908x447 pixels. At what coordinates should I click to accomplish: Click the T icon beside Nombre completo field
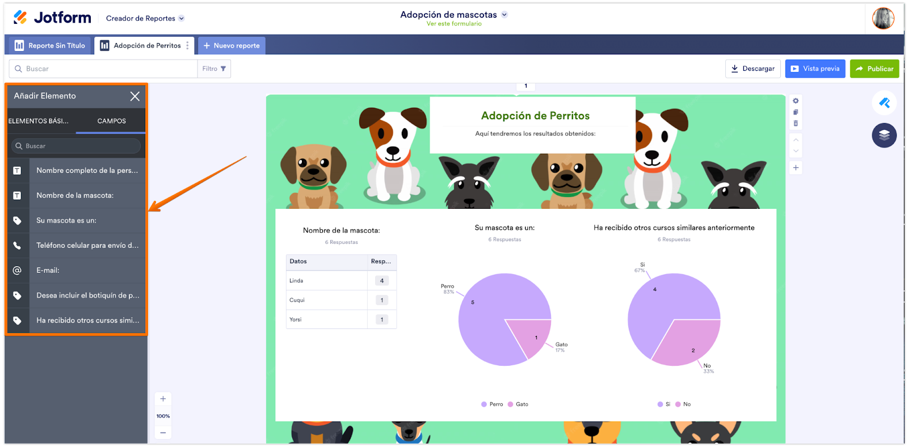(18, 171)
